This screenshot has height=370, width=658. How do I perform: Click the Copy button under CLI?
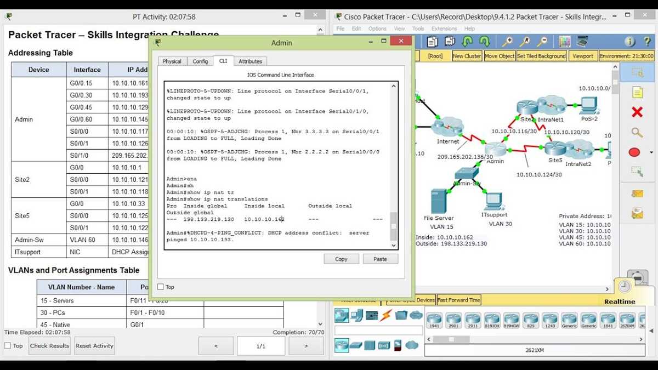pos(341,259)
